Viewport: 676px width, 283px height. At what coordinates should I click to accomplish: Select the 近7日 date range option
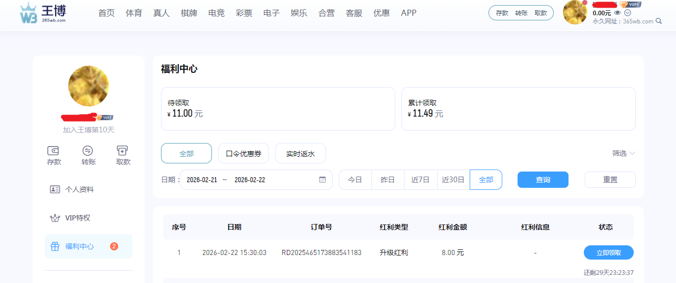[420, 180]
